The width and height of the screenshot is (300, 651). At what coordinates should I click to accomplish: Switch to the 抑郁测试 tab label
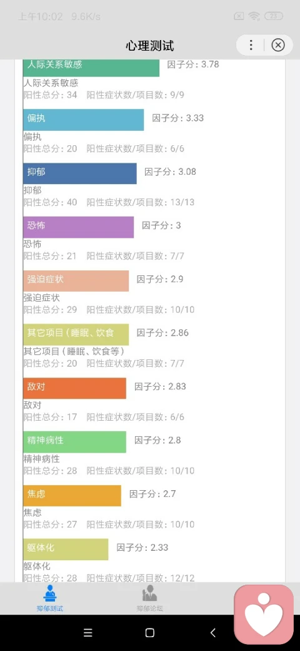[x=50, y=608]
